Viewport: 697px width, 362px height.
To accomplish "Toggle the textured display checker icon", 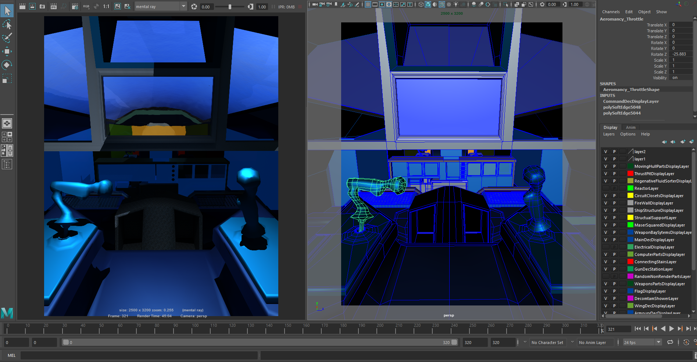I will coord(449,4).
